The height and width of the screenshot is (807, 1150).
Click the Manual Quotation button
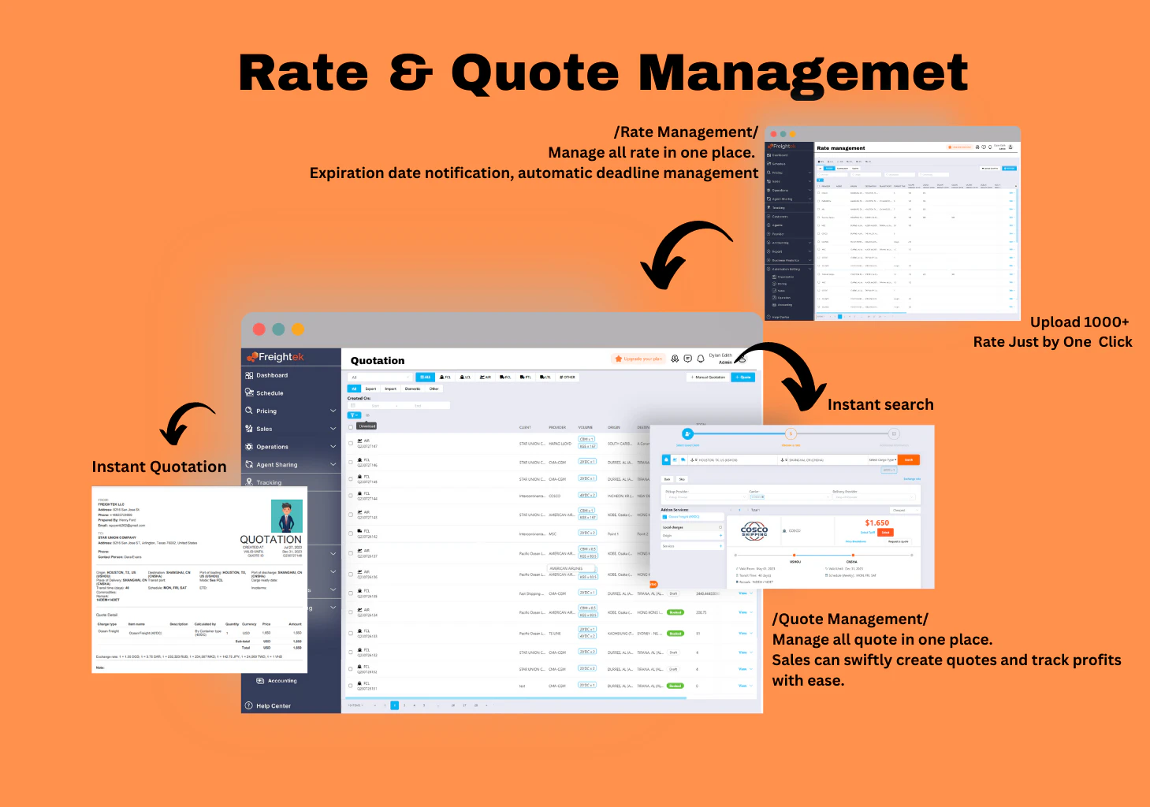coord(708,377)
